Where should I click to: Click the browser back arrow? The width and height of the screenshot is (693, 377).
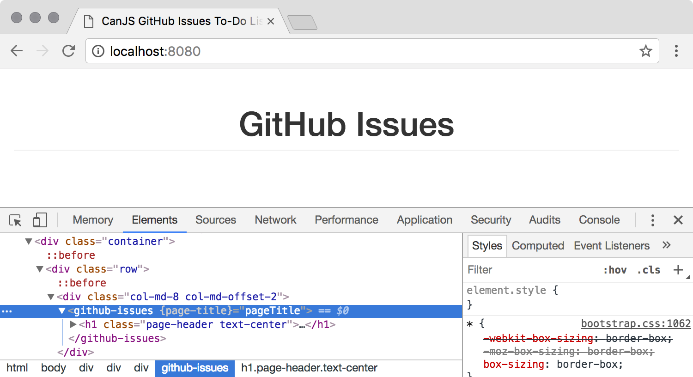click(x=17, y=51)
